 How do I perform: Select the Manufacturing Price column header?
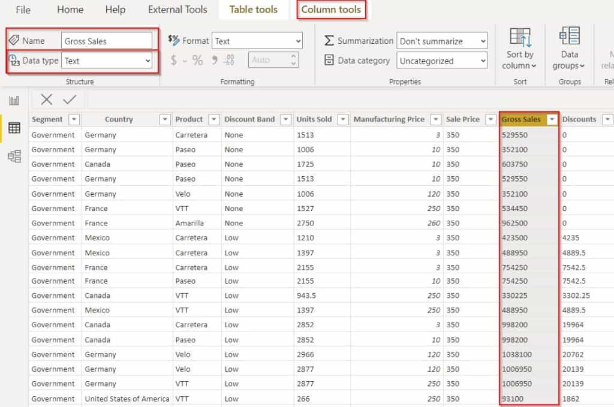389,119
